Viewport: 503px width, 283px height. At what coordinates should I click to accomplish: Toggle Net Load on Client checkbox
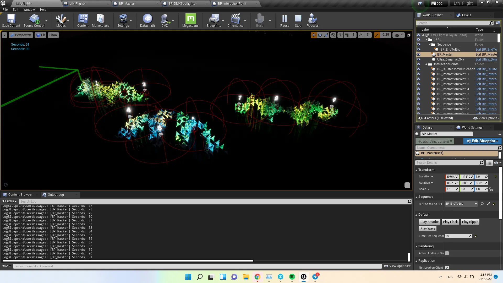(x=447, y=268)
